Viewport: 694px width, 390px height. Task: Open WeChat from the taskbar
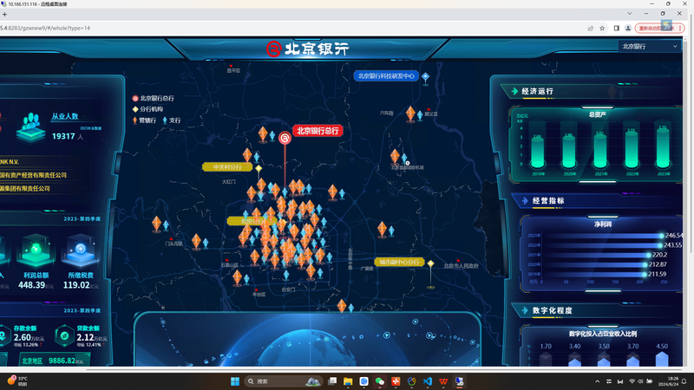coord(380,381)
